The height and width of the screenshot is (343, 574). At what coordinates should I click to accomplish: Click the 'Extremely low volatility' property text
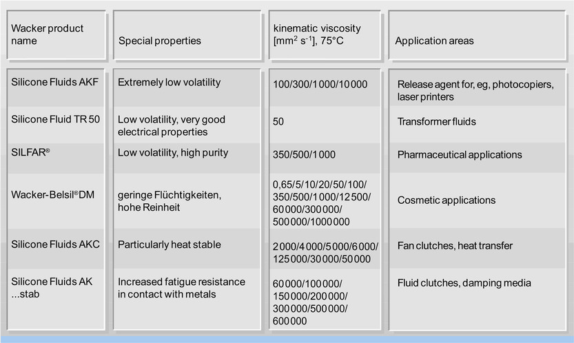[169, 83]
